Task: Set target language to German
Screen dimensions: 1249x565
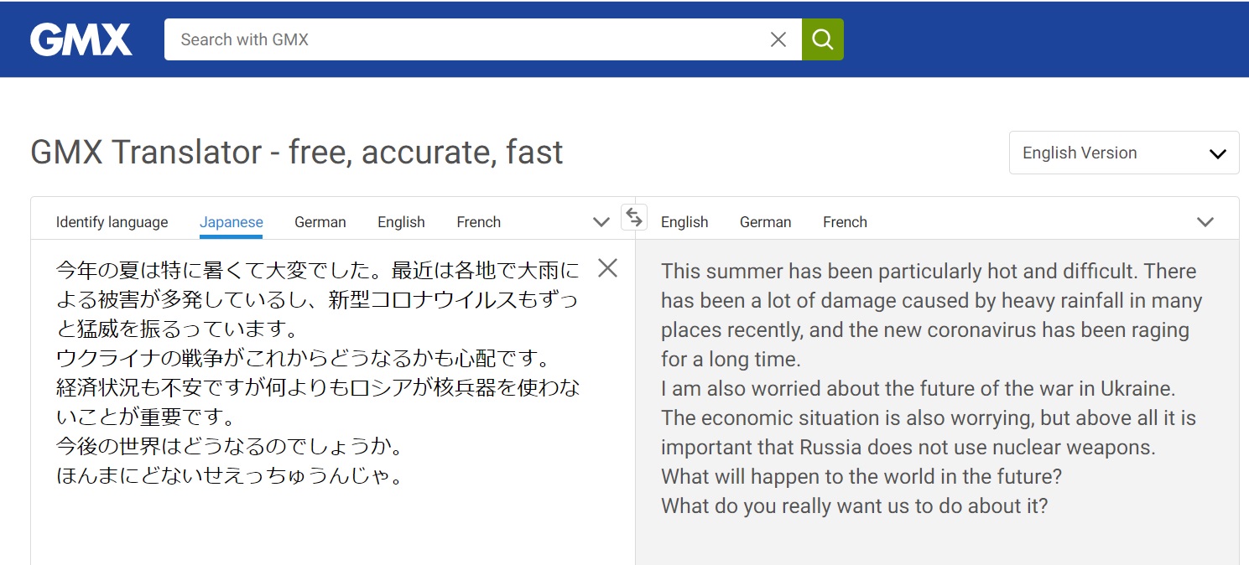Action: tap(766, 222)
